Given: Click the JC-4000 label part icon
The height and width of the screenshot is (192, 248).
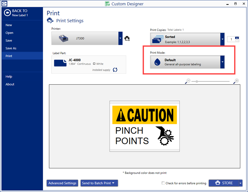Looking at the screenshot, I should pyautogui.click(x=61, y=62).
